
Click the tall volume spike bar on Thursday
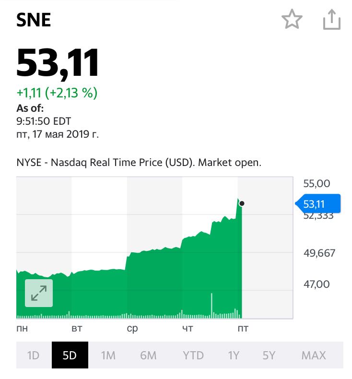point(211,306)
